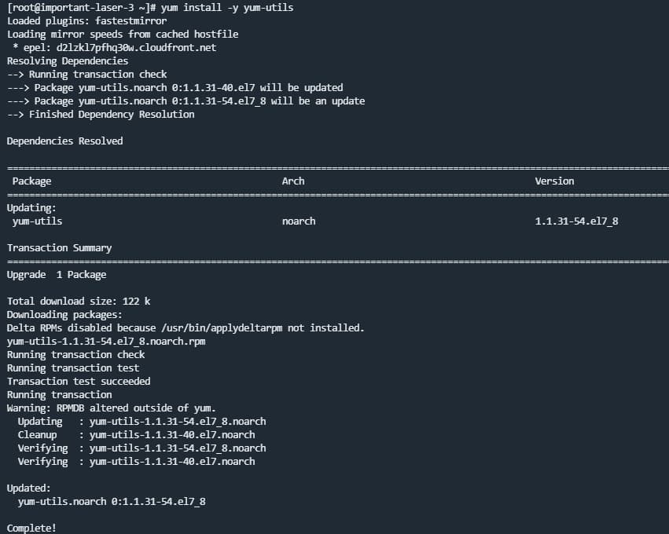This screenshot has height=534, width=669.
Task: Click the 'Resolving Dependencies' line
Action: pyautogui.click(x=68, y=61)
